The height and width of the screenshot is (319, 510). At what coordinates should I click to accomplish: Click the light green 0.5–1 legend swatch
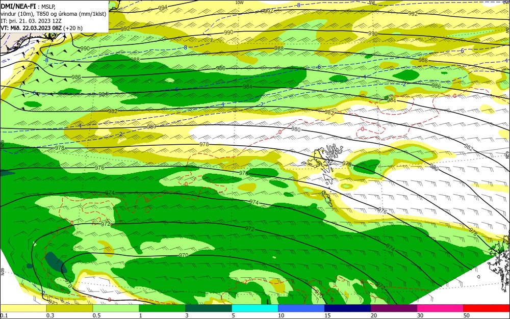[x=116, y=308]
